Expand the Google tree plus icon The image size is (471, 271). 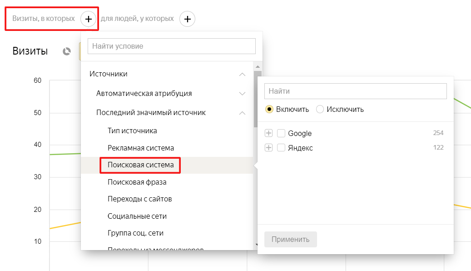[268, 133]
